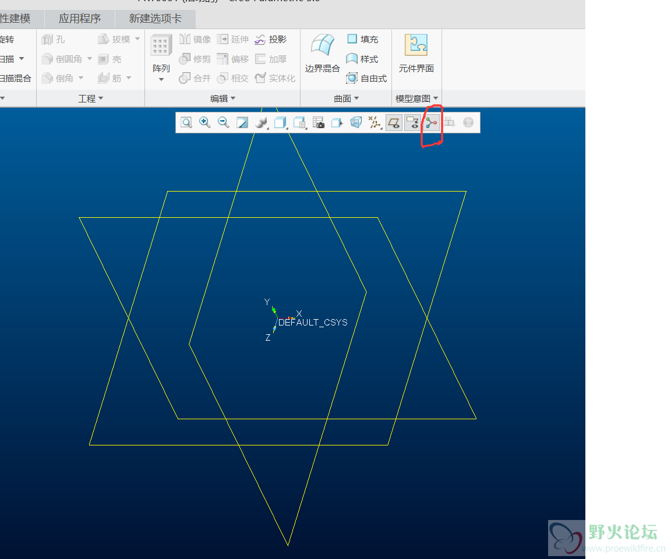671x559 pixels.
Task: Click the Rib (筋) tool
Action: click(x=110, y=78)
